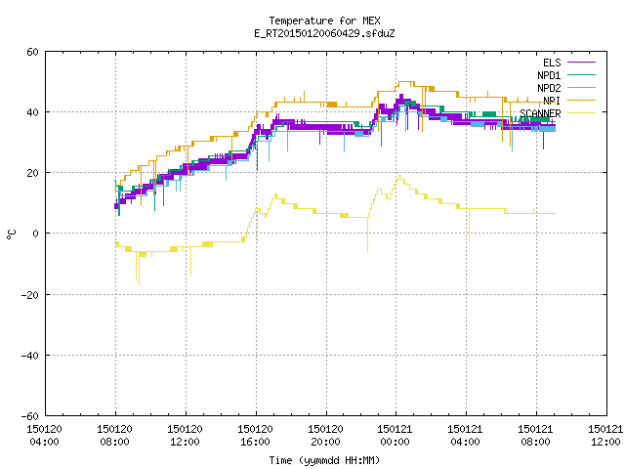
Task: Click the 'Time (yymmdd HH:MM)' axis title
Action: pos(324,460)
